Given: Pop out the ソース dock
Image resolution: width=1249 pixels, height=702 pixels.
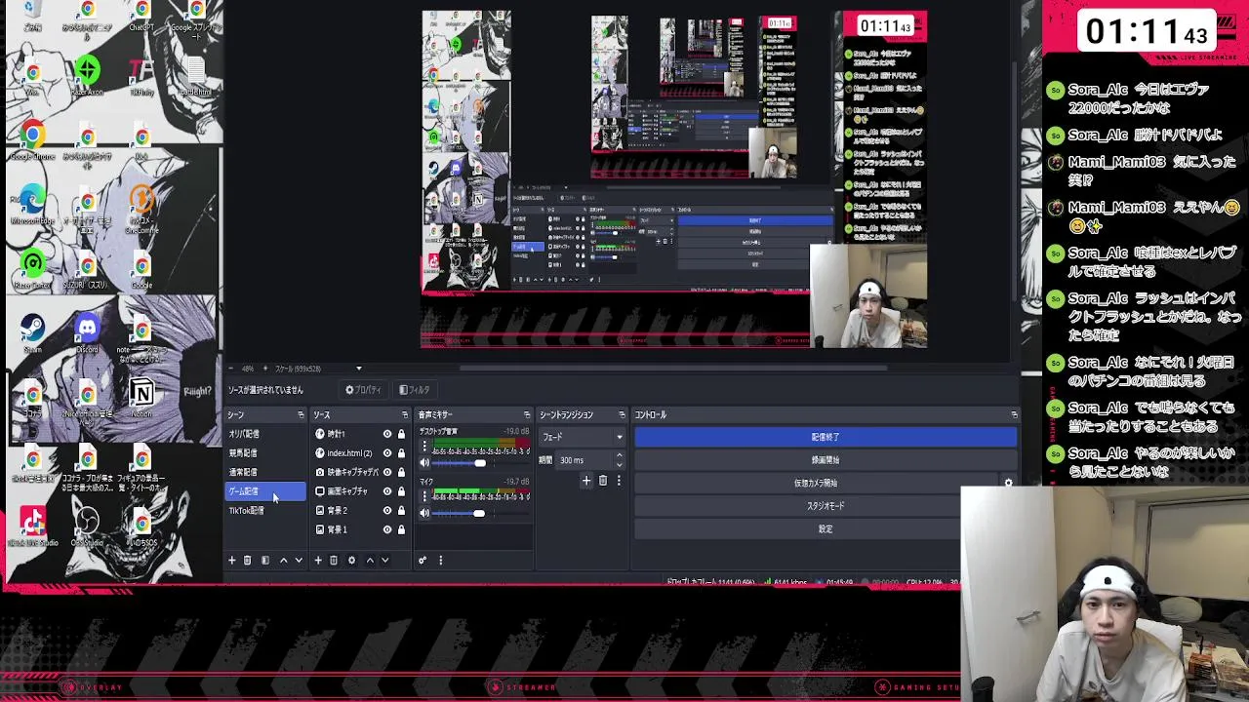Looking at the screenshot, I should (x=405, y=415).
